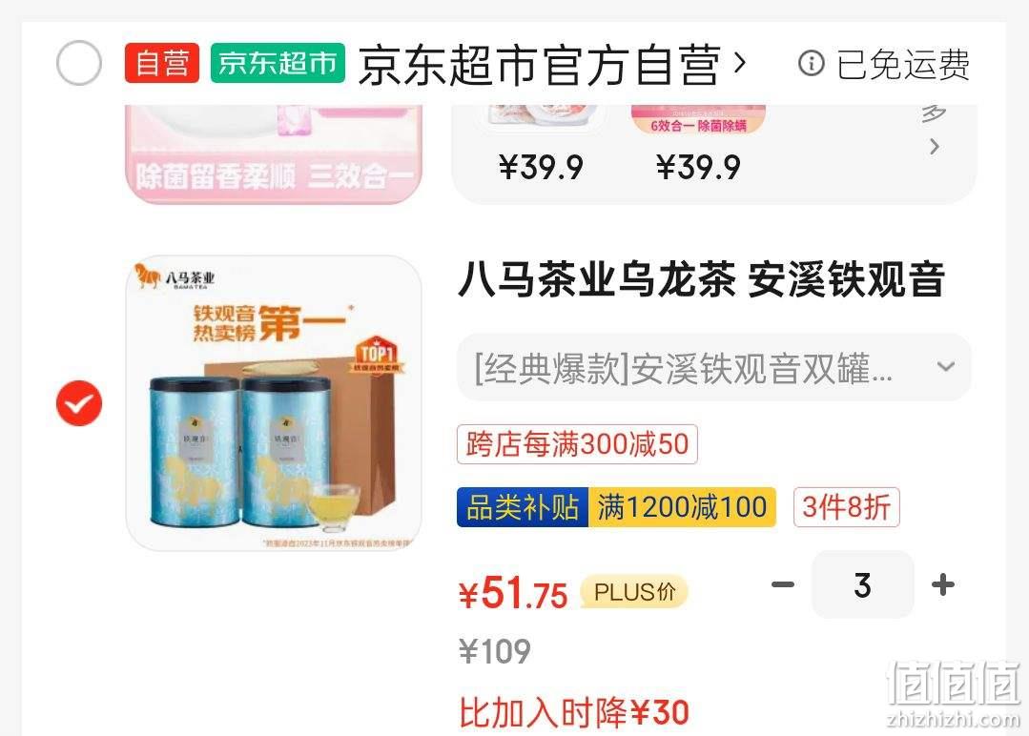The height and width of the screenshot is (736, 1029).
Task: Open the 八马茶业乌龙茶 安溪铁观音 product title
Action: (702, 279)
